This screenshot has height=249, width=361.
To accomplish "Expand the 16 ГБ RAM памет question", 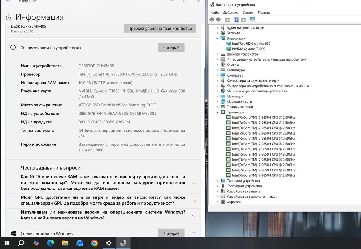I will click(x=193, y=183).
